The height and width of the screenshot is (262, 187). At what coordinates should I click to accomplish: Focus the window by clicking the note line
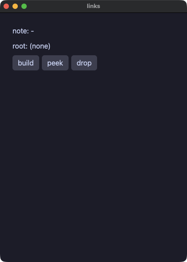[23, 31]
